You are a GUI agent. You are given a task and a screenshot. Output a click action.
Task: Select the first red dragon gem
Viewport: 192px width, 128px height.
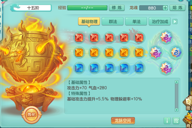point(79,38)
